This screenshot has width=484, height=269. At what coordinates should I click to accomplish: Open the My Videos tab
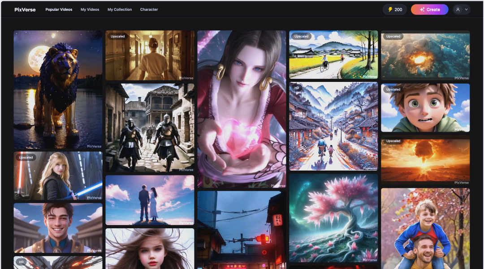tap(90, 9)
